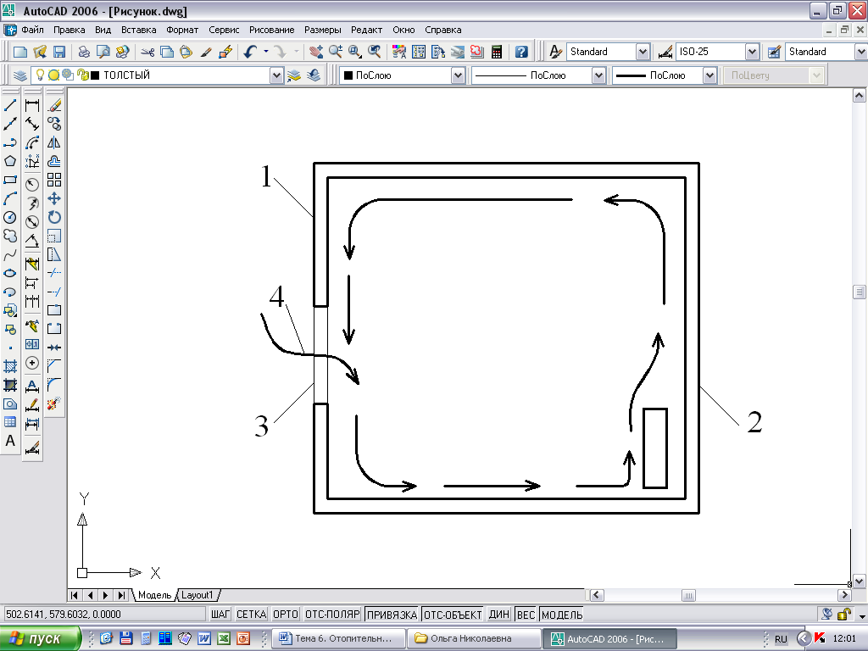The height and width of the screenshot is (651, 868).
Task: Open the Standard table style dropdown
Action: 861,52
